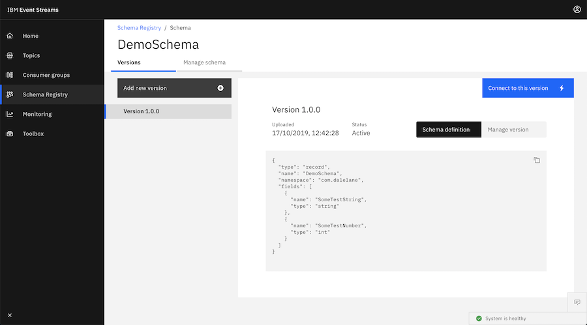Screen dimensions: 587x325
Task: Follow the Schema Registry breadcrumb link
Action: coord(140,27)
